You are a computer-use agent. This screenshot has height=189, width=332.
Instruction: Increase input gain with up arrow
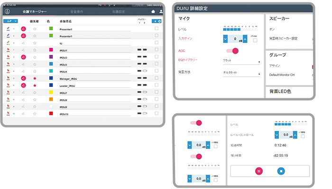point(245,39)
